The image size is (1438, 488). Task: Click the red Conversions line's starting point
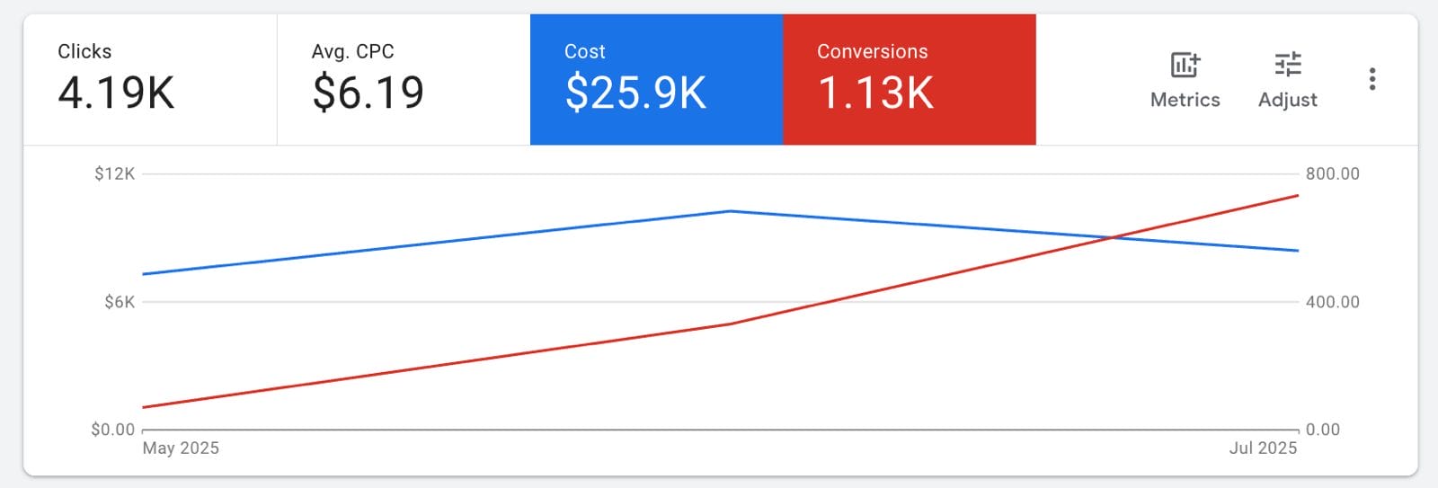pyautogui.click(x=144, y=407)
